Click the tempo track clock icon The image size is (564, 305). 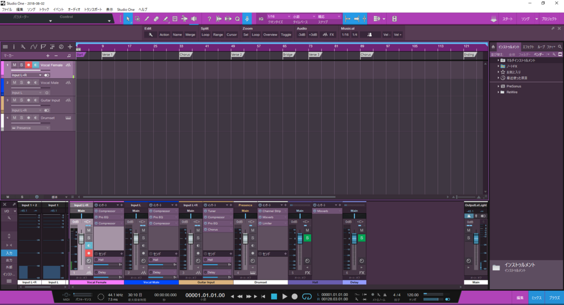(61, 47)
